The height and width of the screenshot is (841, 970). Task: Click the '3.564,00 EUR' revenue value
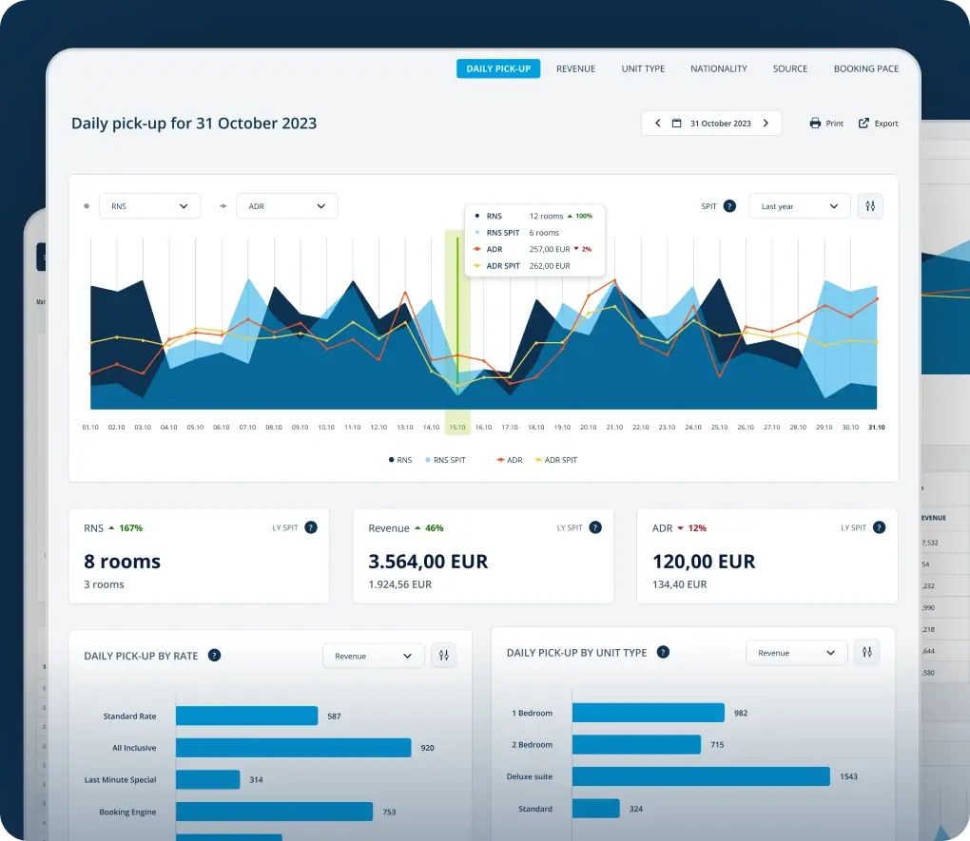(x=428, y=561)
